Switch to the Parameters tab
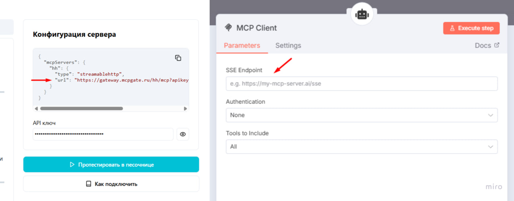The image size is (514, 201). tap(242, 45)
